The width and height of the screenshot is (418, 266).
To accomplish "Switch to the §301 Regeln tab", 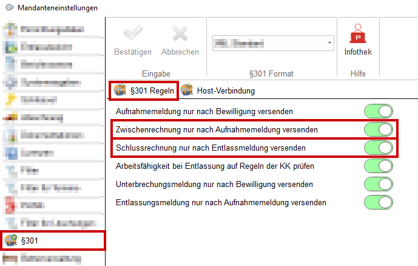I will coord(144,91).
